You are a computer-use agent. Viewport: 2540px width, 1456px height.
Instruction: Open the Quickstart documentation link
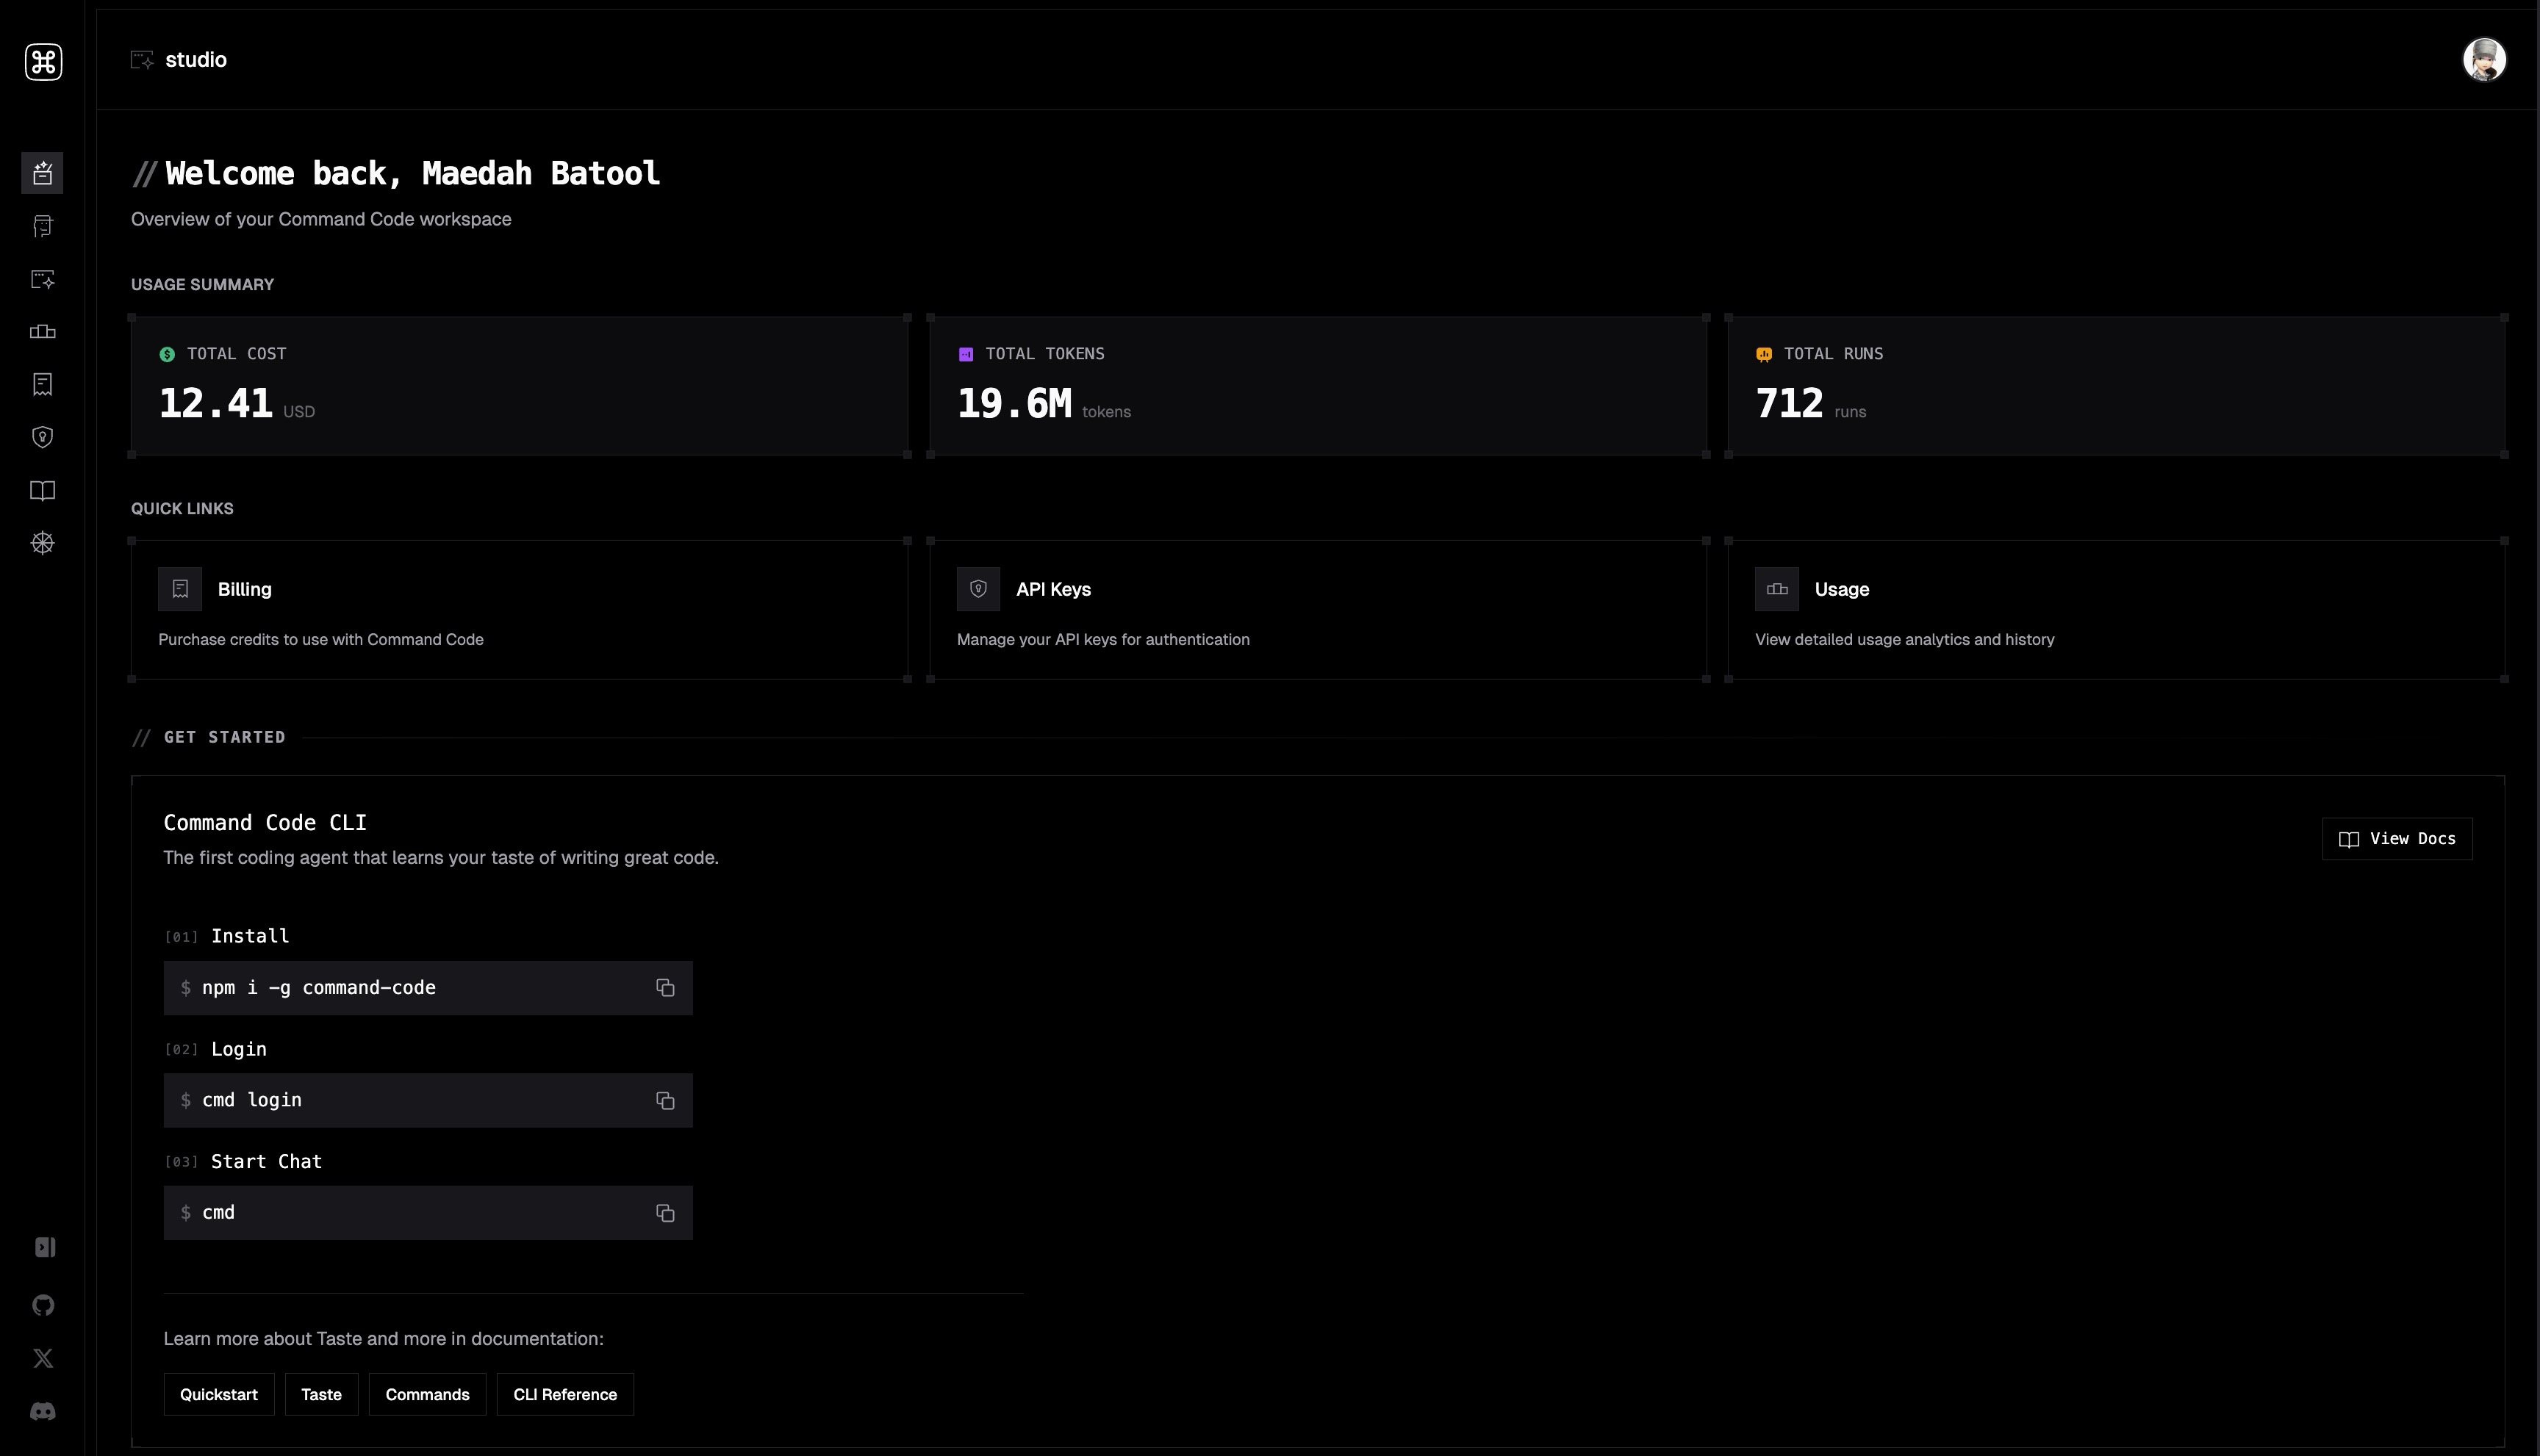(218, 1394)
